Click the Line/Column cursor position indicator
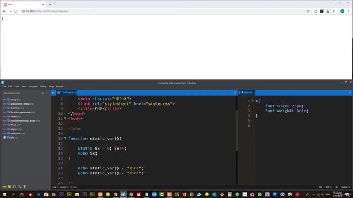Viewport: 353px width, 198px height. 60,187
